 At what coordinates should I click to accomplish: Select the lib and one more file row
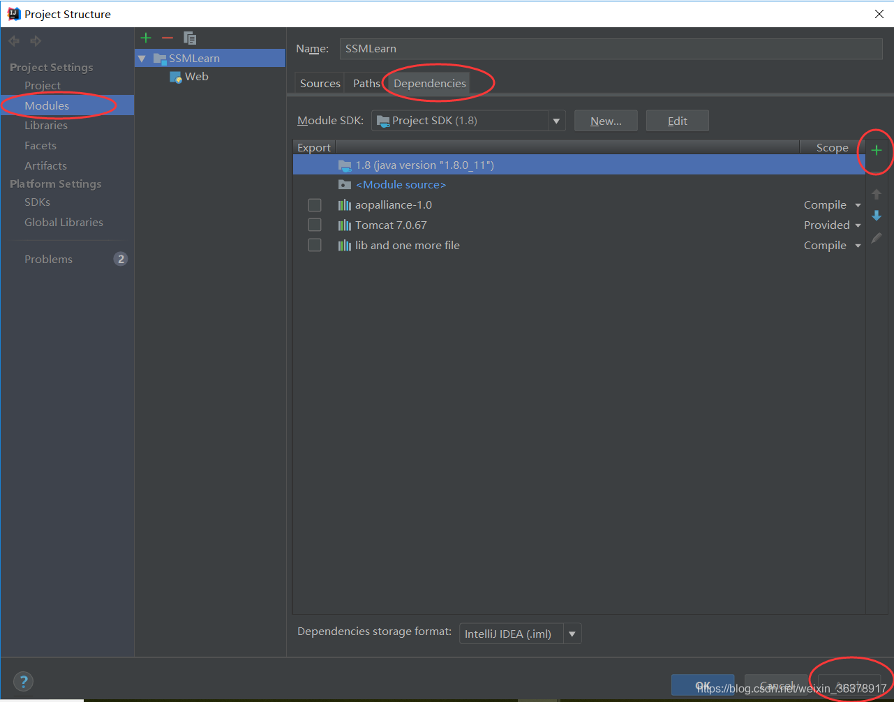[x=579, y=246]
